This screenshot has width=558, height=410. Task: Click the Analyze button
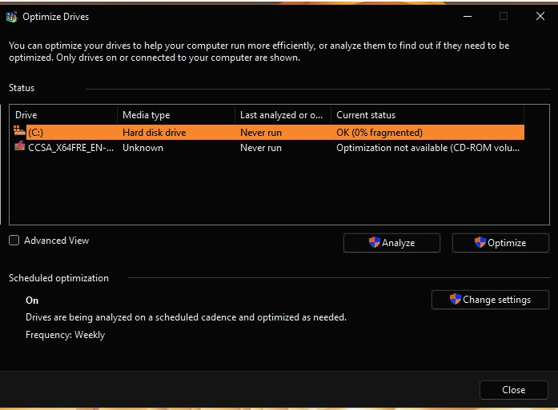tap(391, 243)
